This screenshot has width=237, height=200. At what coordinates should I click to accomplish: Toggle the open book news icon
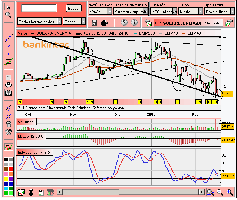click(9, 93)
